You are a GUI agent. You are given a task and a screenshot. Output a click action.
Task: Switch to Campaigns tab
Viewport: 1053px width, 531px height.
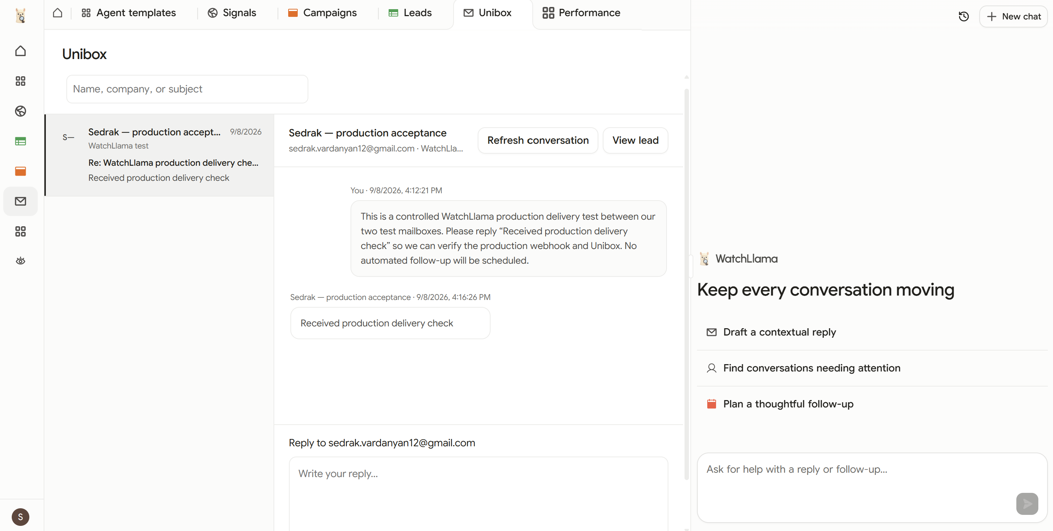(x=322, y=13)
